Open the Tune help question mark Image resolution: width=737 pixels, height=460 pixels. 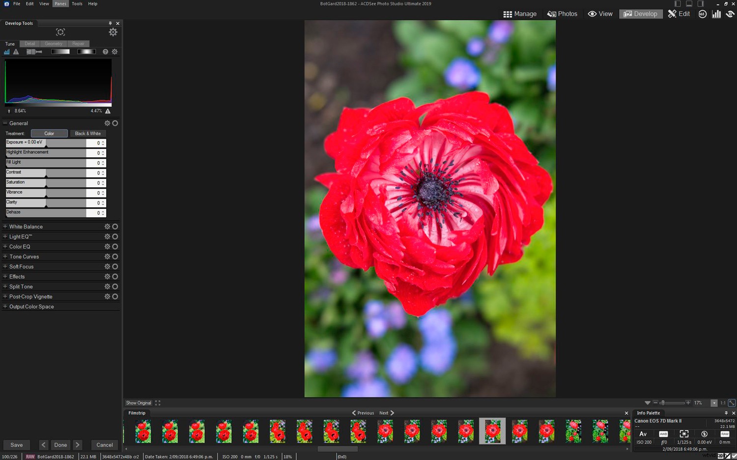(105, 52)
